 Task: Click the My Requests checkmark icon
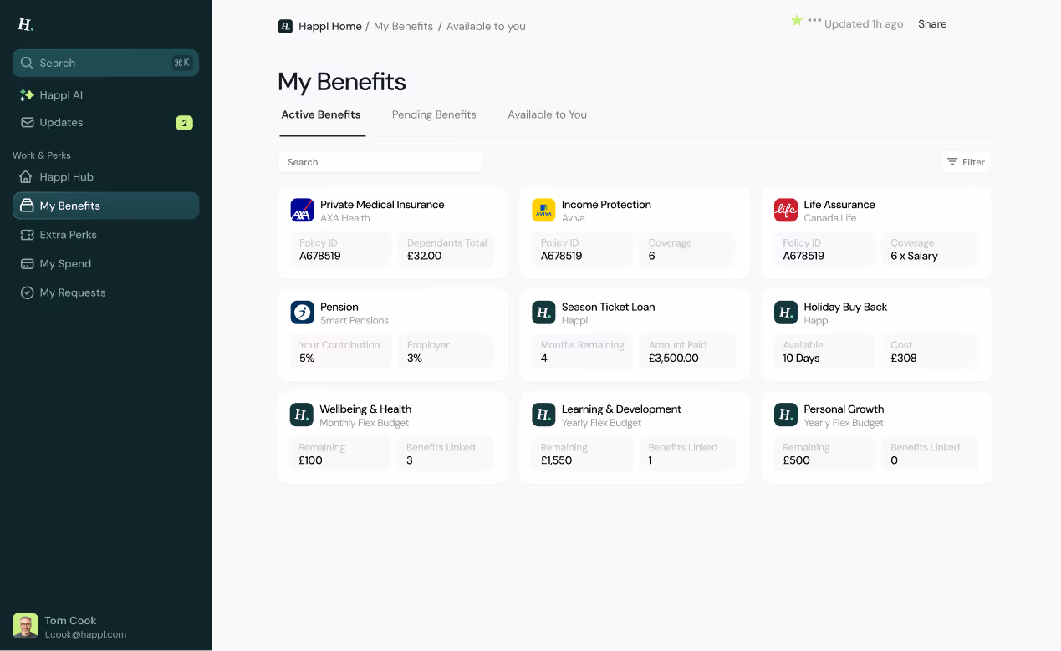click(25, 292)
